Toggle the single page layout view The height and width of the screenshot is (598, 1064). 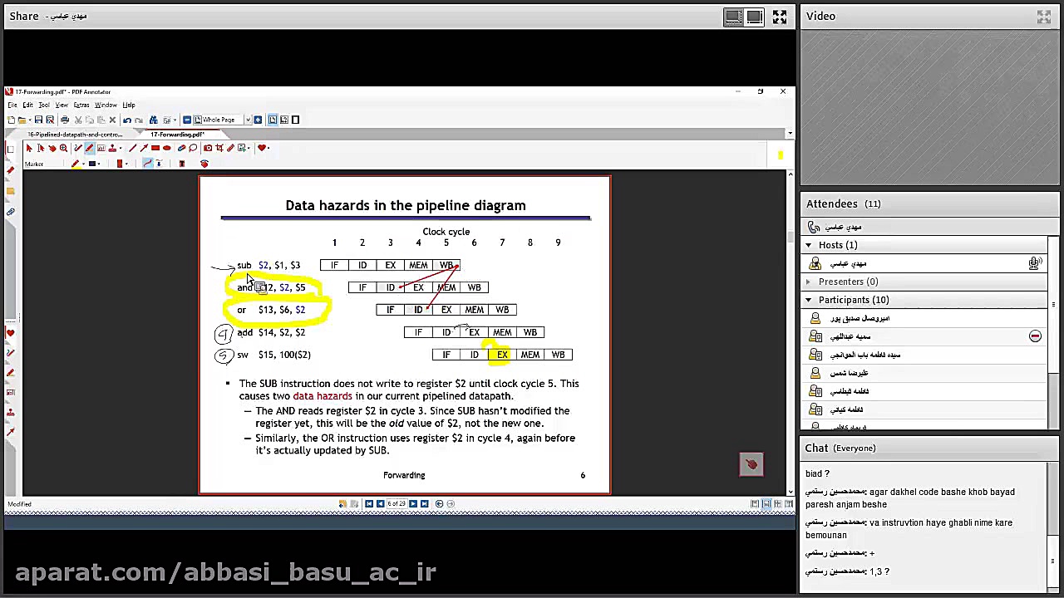[273, 120]
